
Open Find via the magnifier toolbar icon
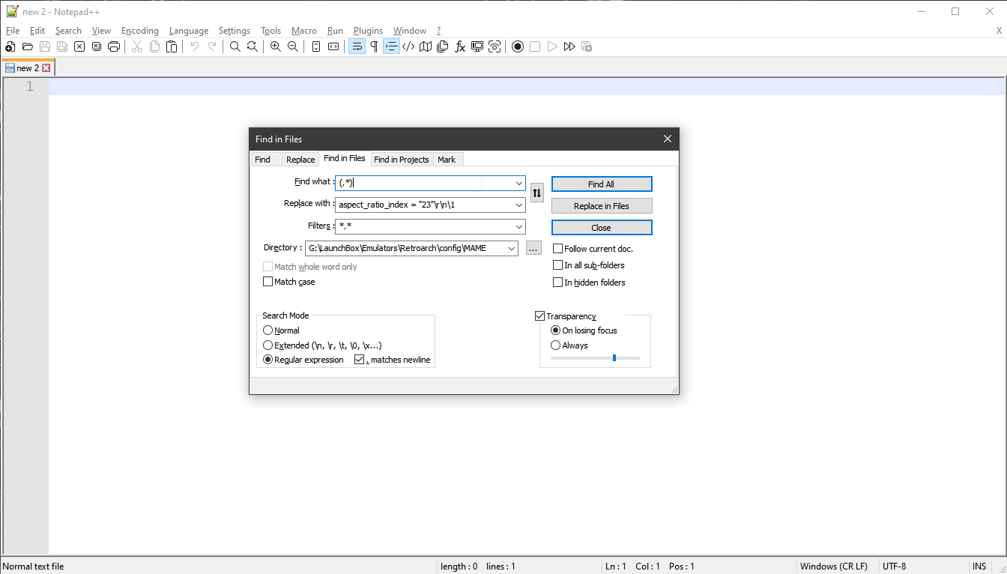click(235, 46)
